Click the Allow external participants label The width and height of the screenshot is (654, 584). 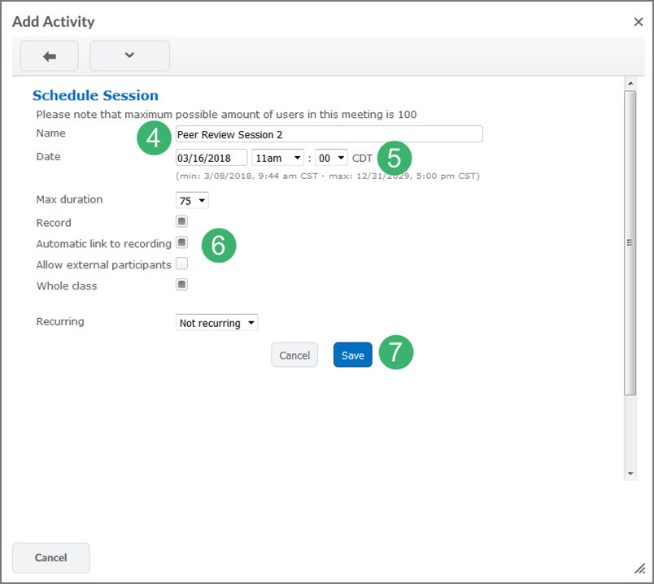[x=104, y=265]
